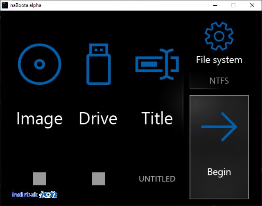Open the indirbak logo link

pos(34,194)
